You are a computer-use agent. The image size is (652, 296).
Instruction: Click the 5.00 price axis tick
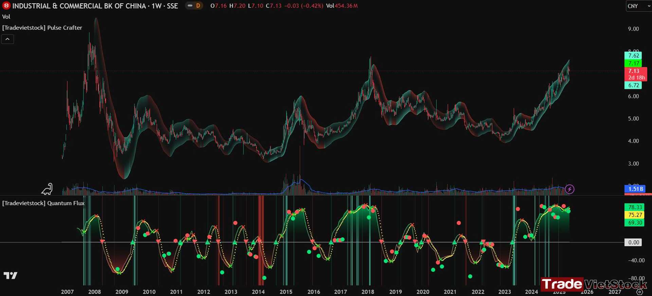[633, 119]
